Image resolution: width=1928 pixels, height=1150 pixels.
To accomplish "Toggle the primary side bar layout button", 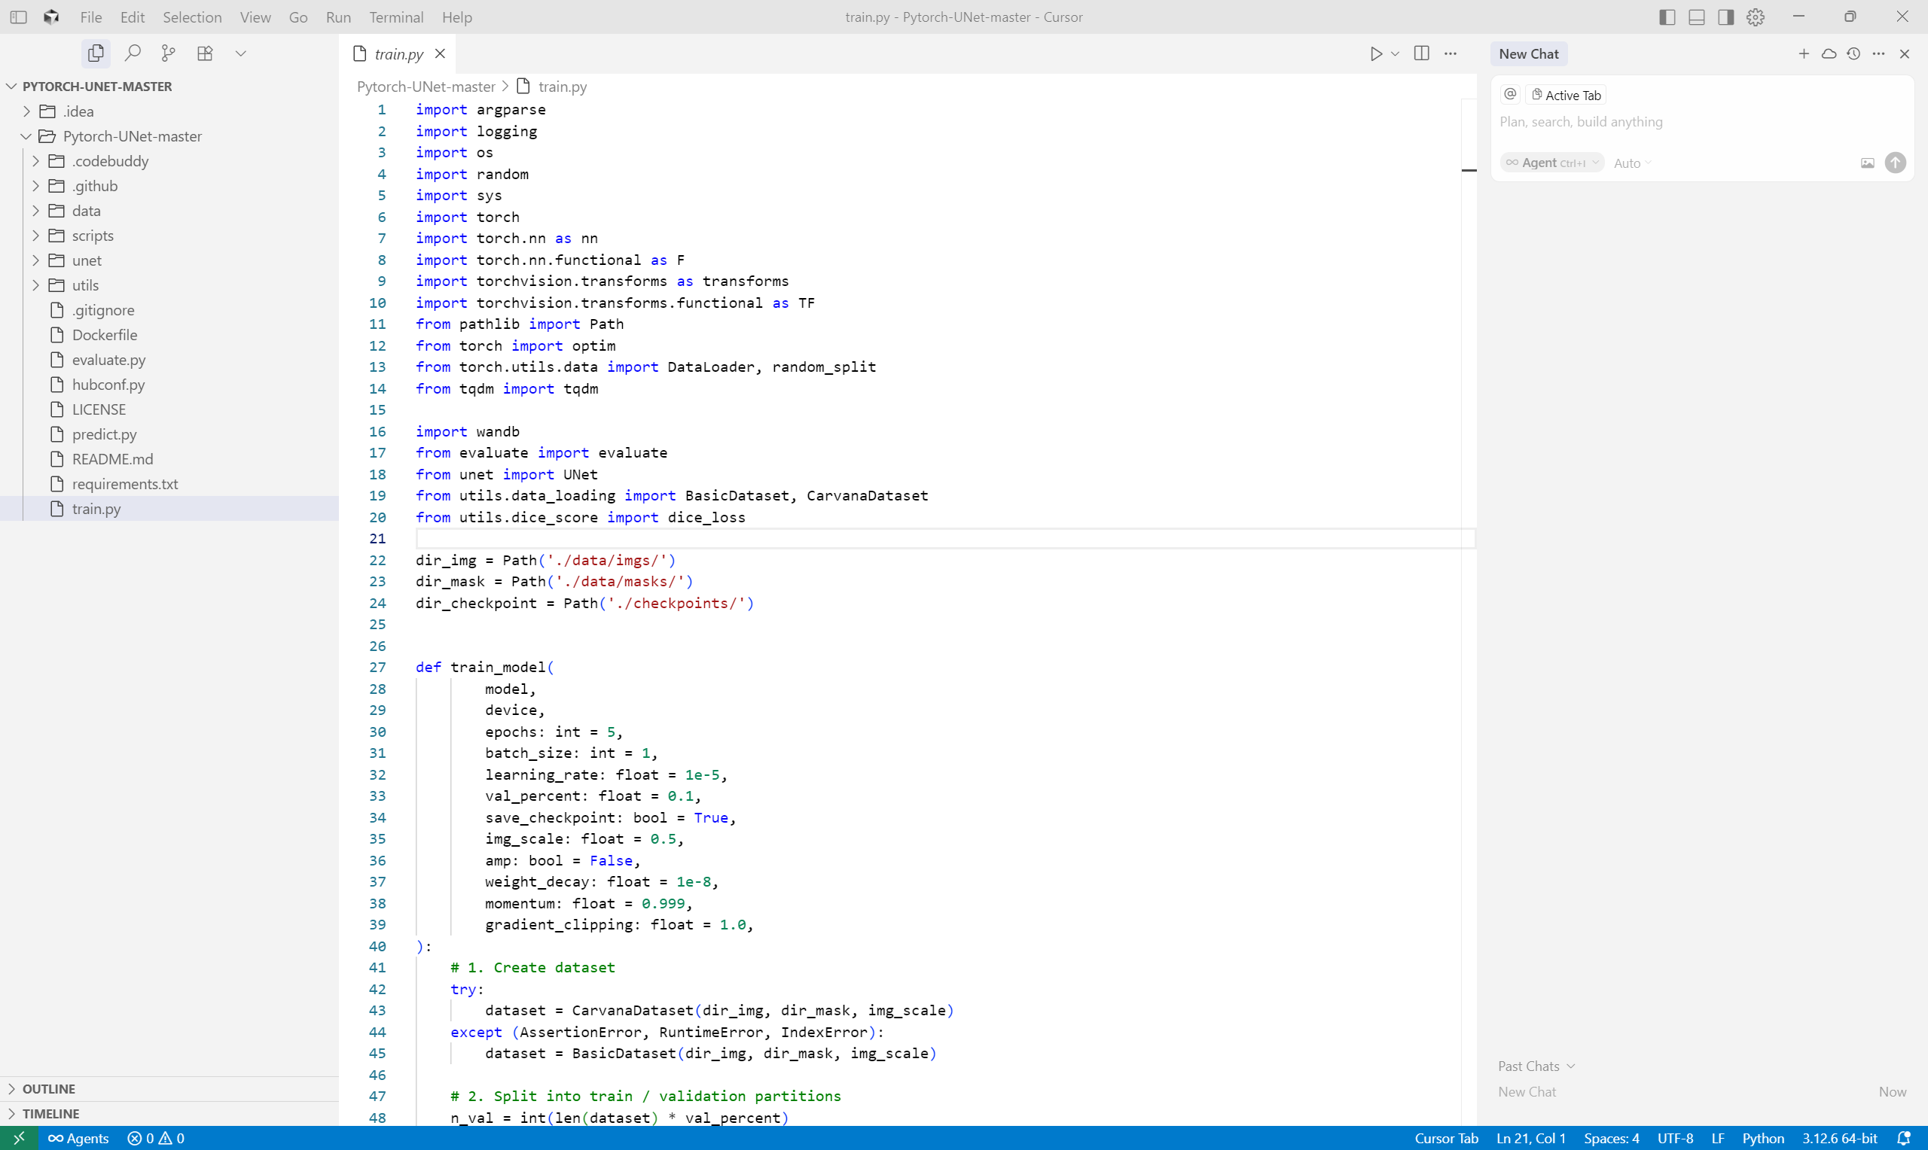I will [x=1667, y=17].
